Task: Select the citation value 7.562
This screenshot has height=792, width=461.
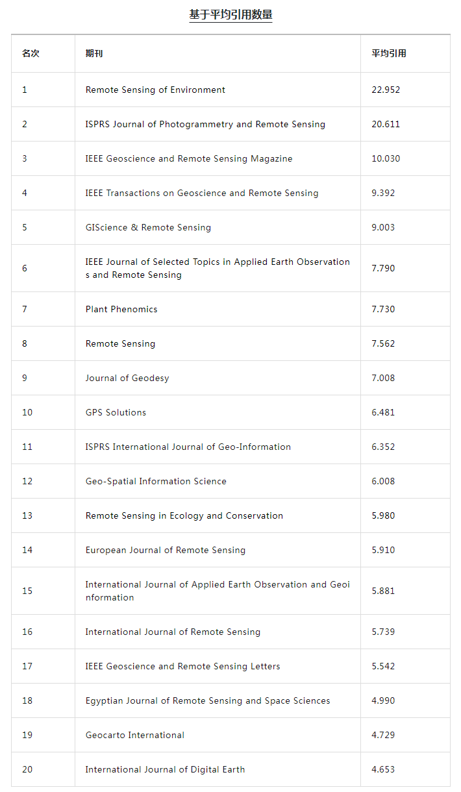Action: (383, 343)
